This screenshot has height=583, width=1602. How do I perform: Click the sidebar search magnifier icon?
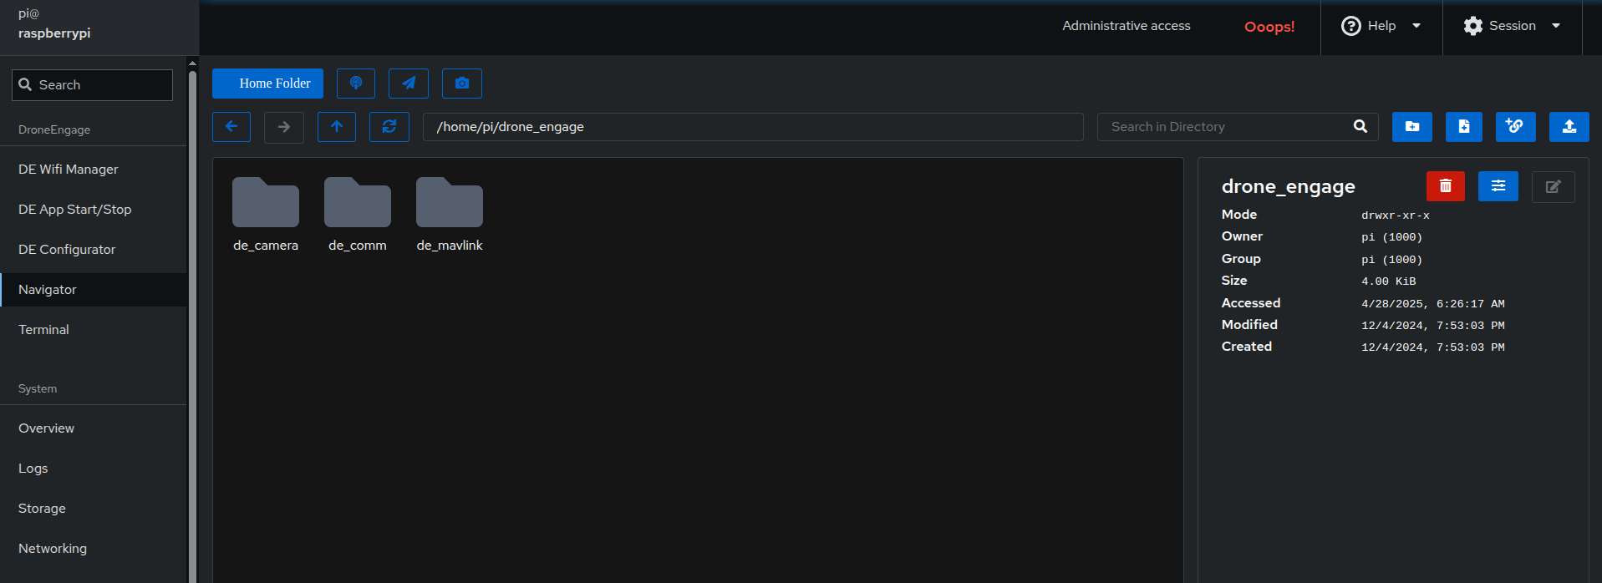tap(26, 85)
